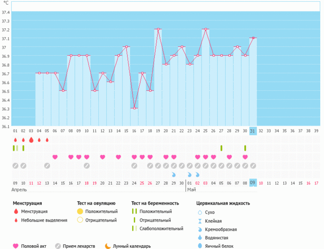Viewport: 324px width, 249px height.
Task: Click the egg white cervical fluid legend icon
Action: [x=200, y=246]
